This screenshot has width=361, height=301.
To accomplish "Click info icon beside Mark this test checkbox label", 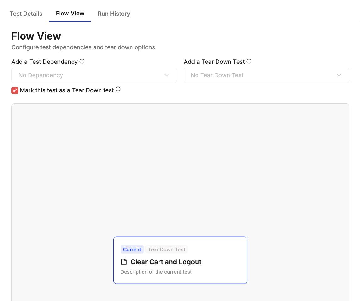I will [x=118, y=89].
